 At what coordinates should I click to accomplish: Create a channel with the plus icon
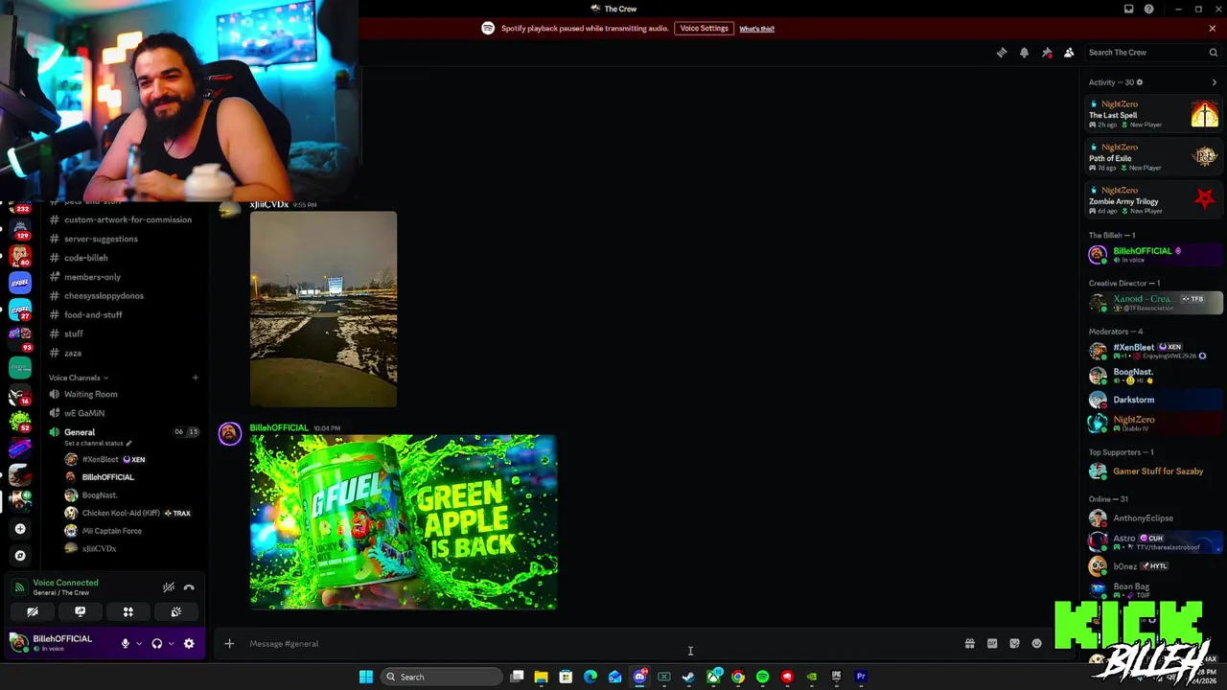195,378
